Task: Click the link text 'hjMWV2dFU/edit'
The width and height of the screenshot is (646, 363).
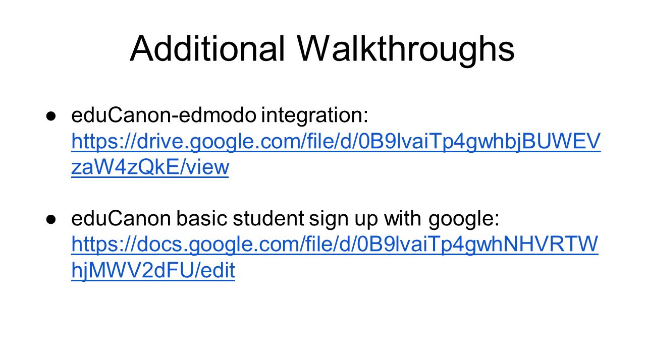Action: (x=153, y=271)
